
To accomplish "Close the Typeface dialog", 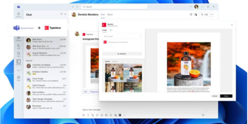I will point(232,25).
